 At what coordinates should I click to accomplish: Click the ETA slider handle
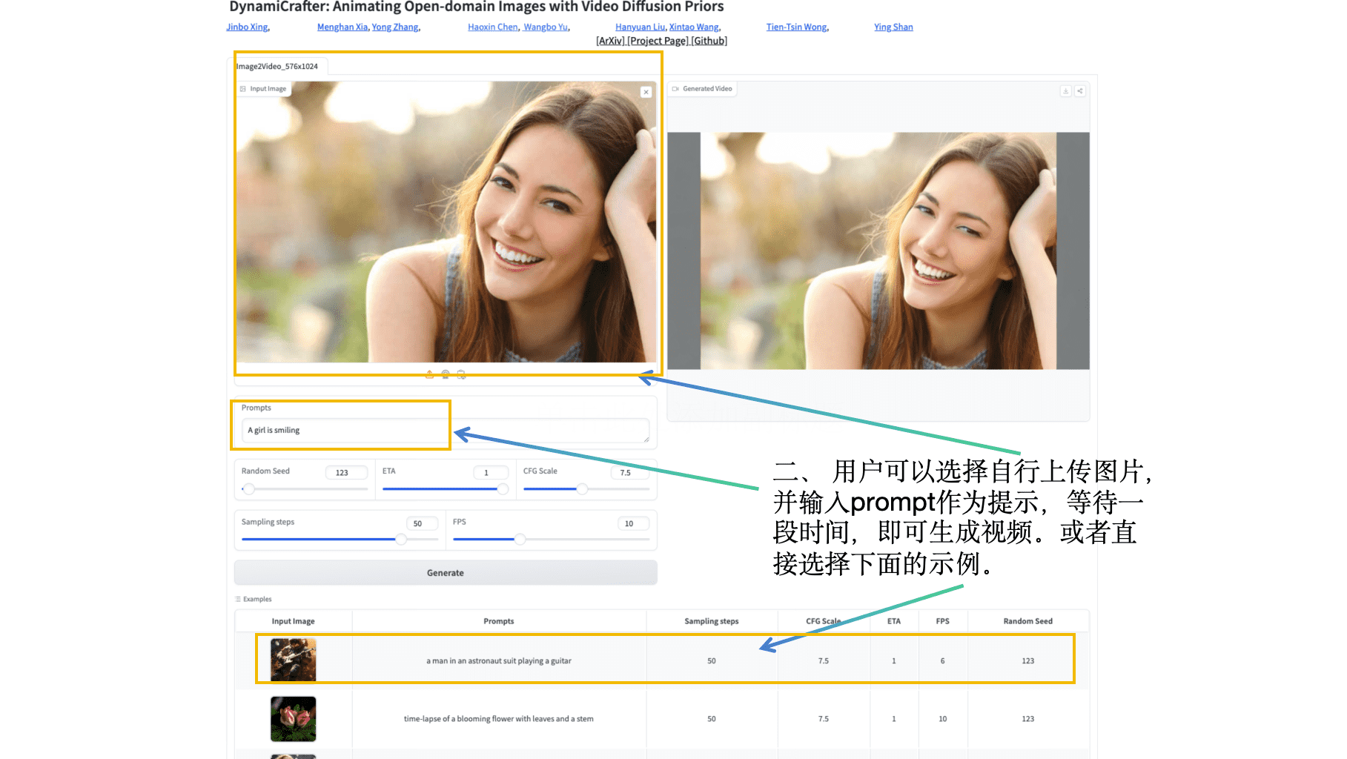click(x=503, y=489)
